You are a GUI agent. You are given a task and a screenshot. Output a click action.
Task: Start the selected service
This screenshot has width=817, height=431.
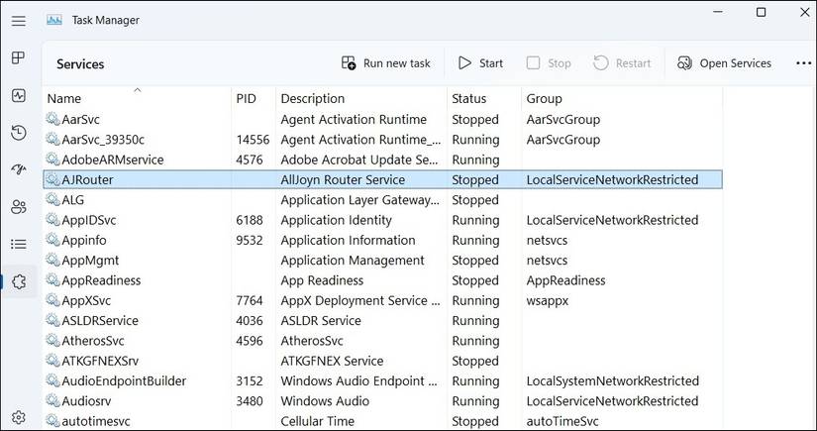point(480,63)
